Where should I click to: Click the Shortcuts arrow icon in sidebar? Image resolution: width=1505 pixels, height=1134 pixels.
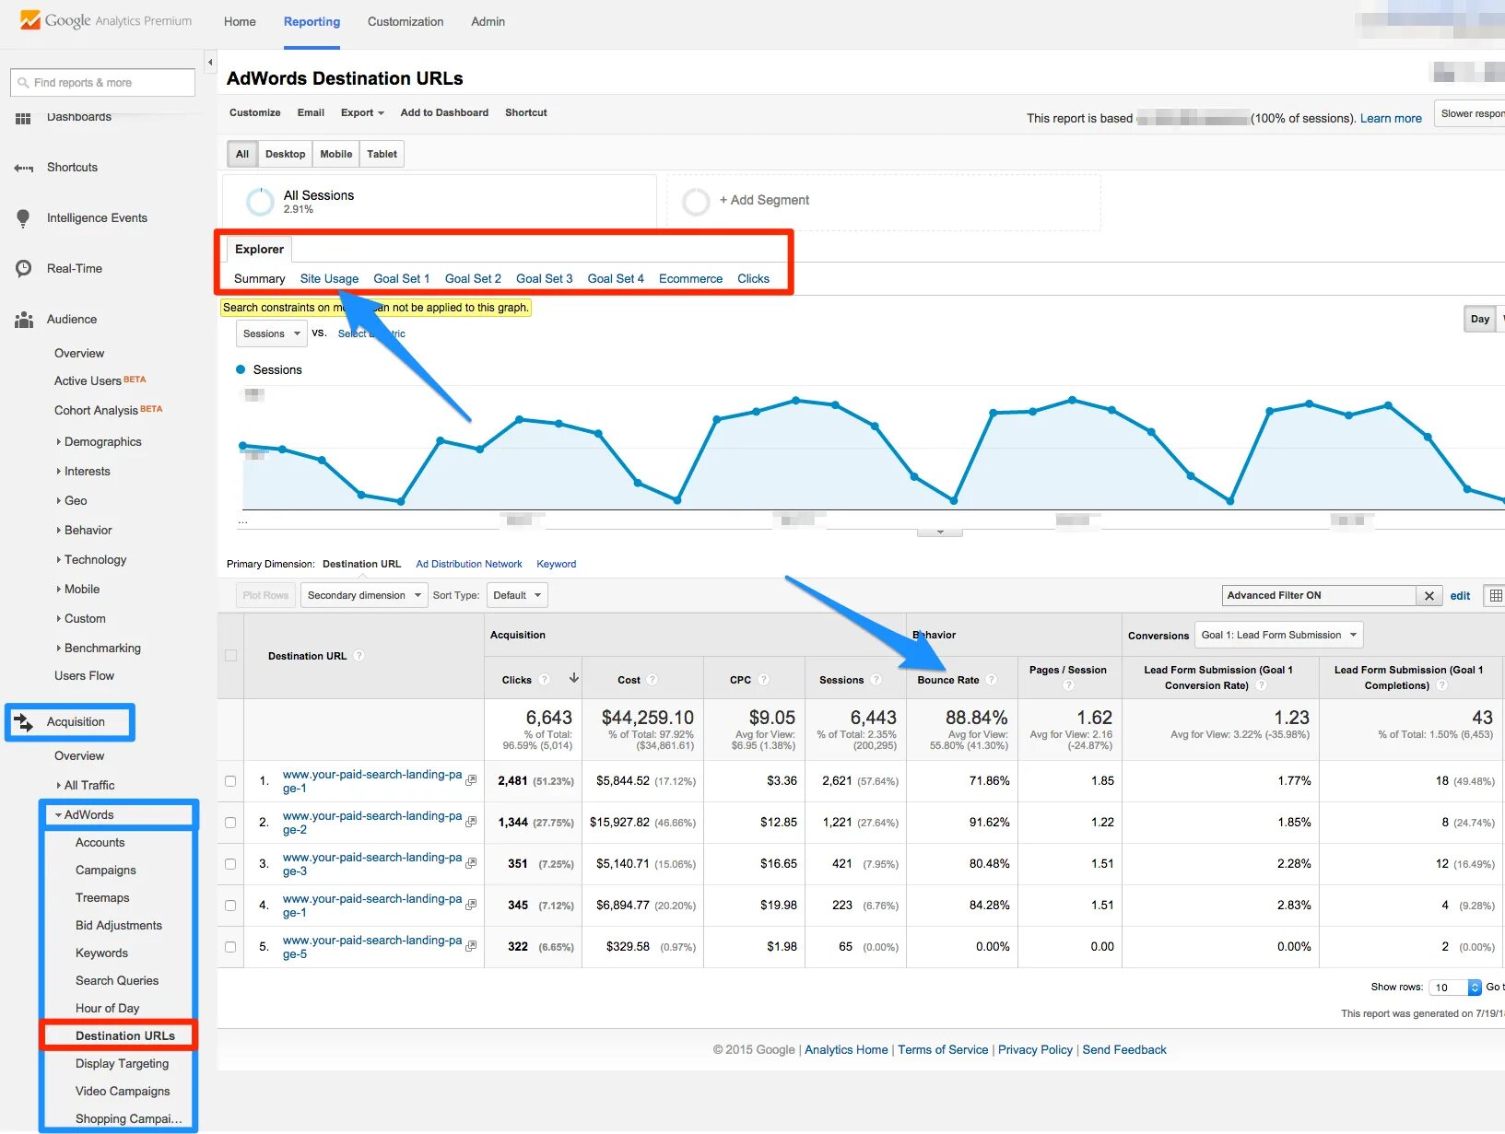23,168
